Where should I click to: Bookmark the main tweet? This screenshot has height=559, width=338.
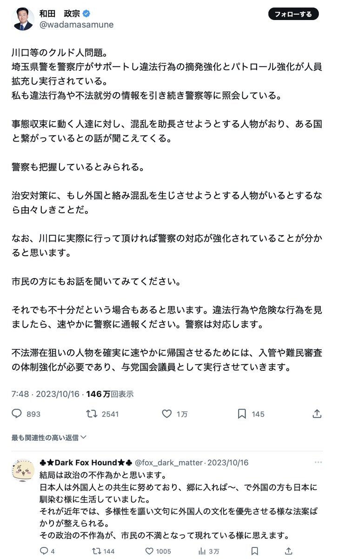(x=242, y=414)
